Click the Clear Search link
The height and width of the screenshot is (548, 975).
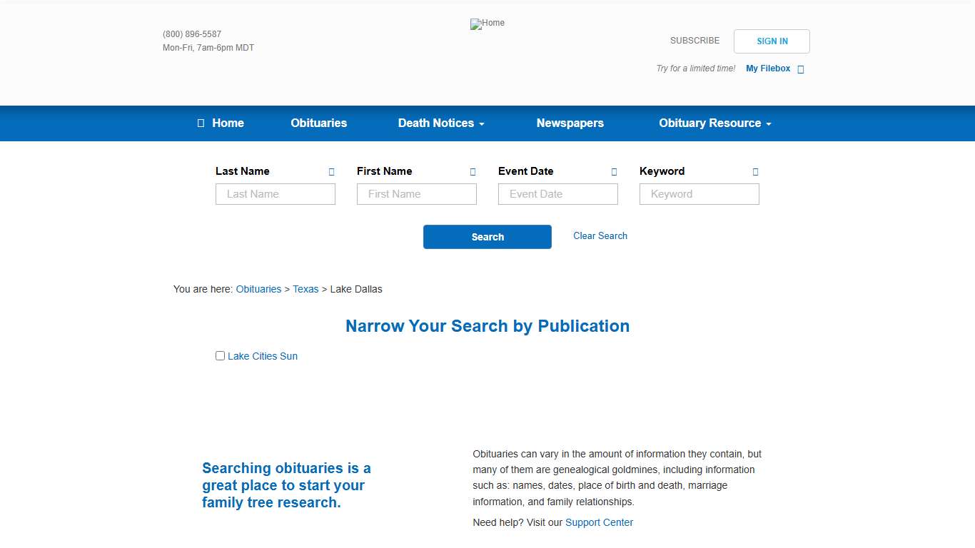pyautogui.click(x=600, y=236)
